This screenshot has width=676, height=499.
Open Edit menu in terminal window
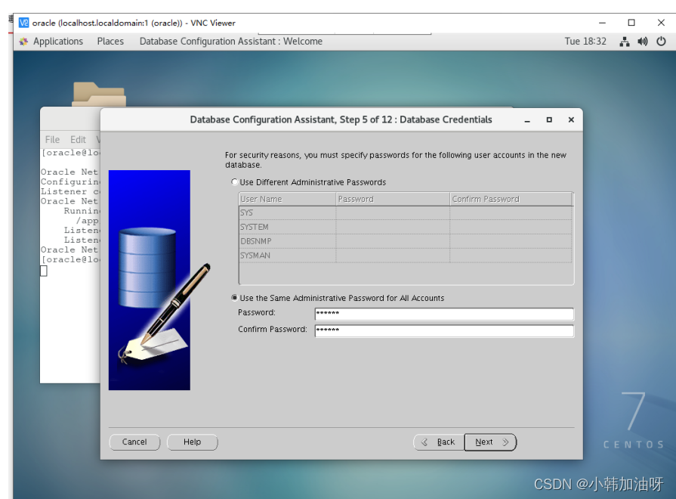point(78,139)
